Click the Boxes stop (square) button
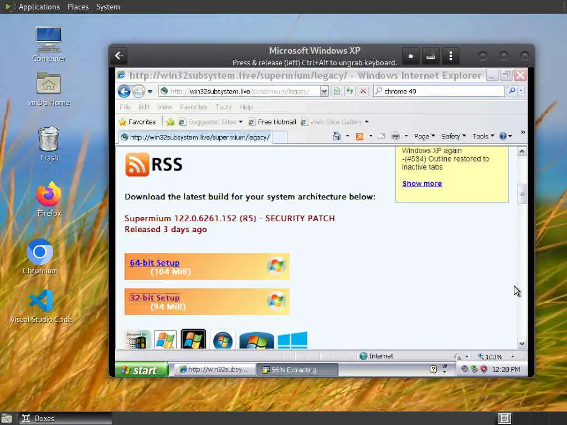The image size is (567, 425). (x=411, y=56)
